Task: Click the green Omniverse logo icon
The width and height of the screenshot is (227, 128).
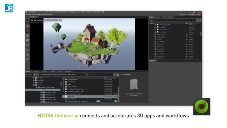Action: click(201, 107)
